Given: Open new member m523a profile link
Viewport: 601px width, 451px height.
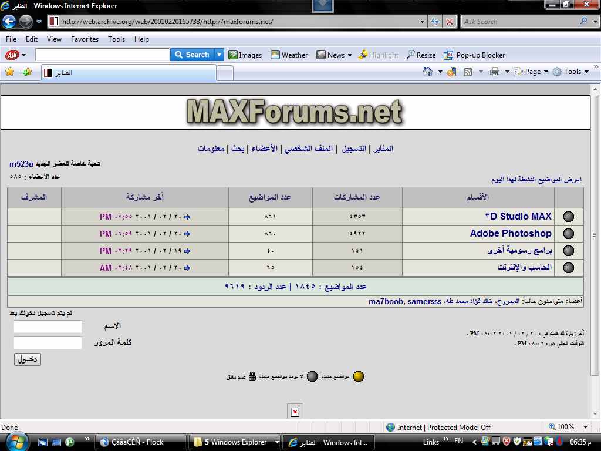Looking at the screenshot, I should (21, 164).
